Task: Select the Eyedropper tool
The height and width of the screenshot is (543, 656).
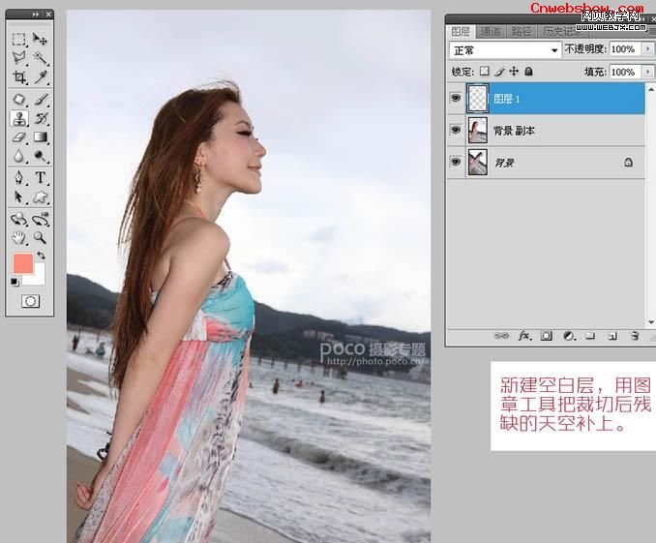Action: pos(41,77)
